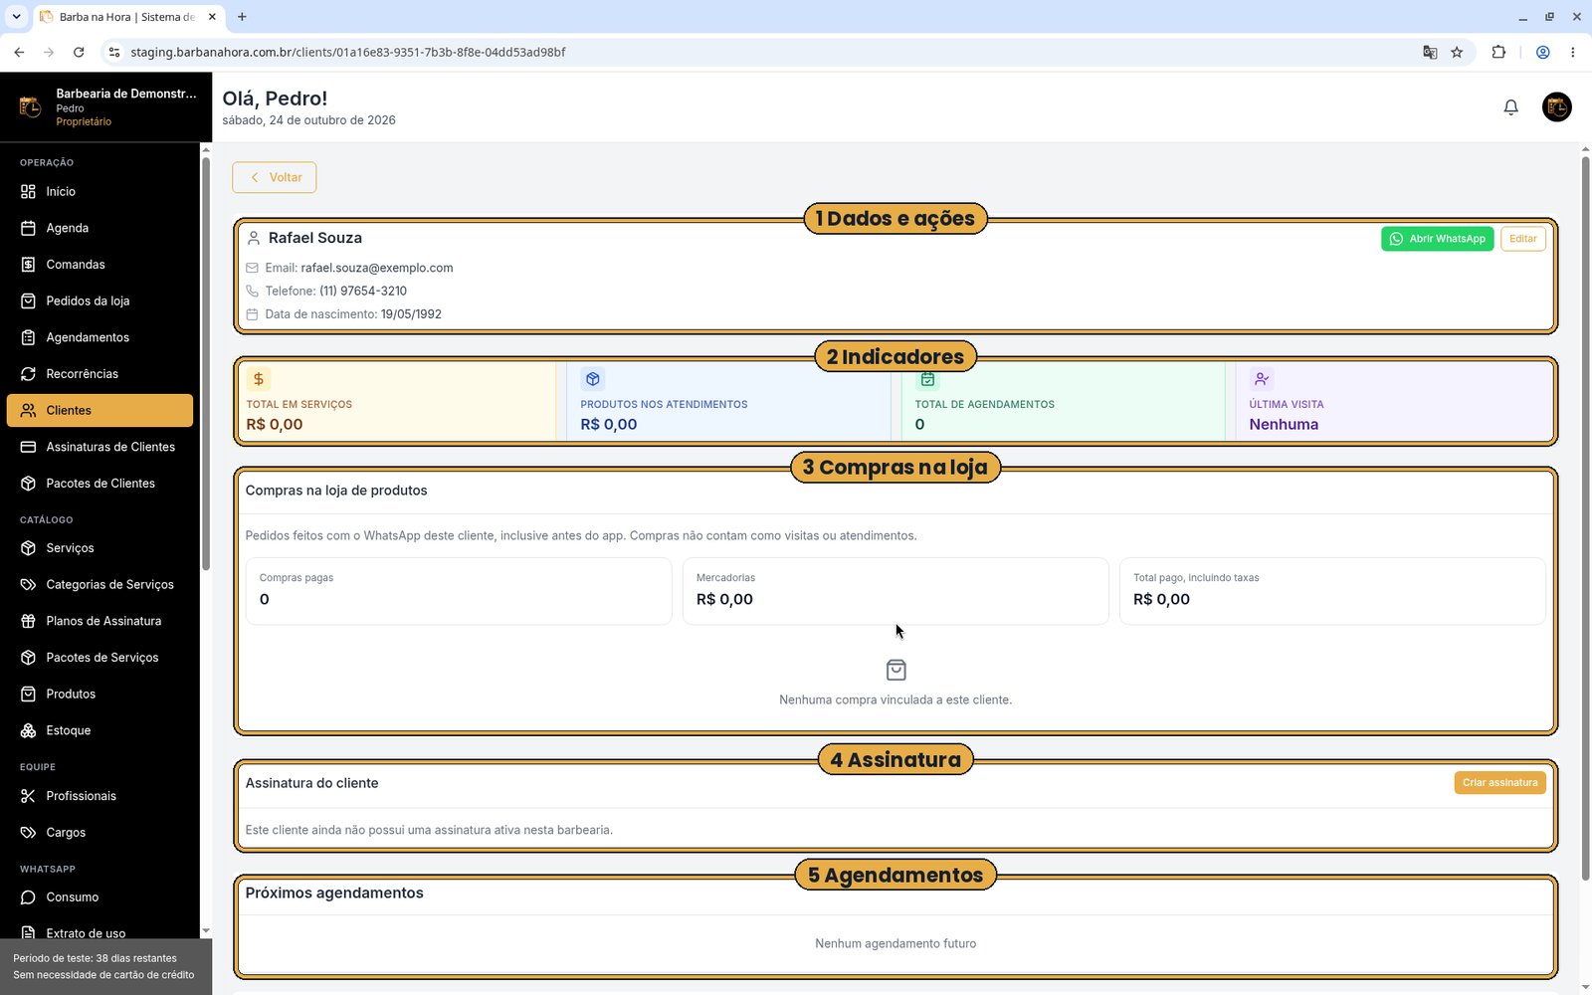Viewport: 1592px width, 995px height.
Task: Click the Editar client button
Action: tap(1522, 239)
